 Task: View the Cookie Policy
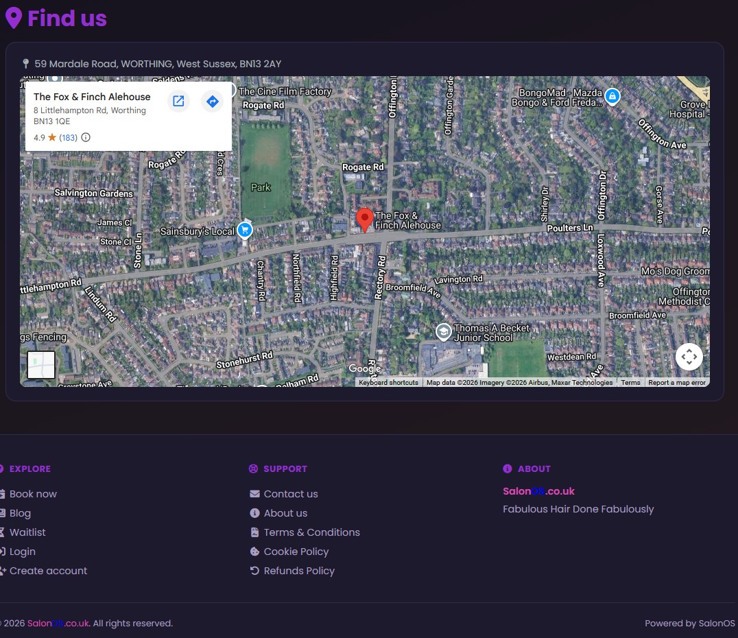pyautogui.click(x=296, y=552)
